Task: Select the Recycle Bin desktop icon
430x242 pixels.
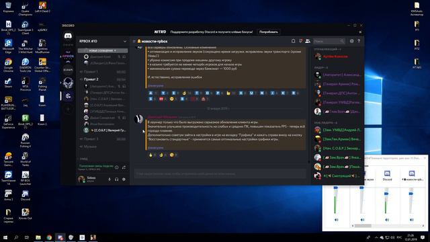Action: tap(8, 7)
